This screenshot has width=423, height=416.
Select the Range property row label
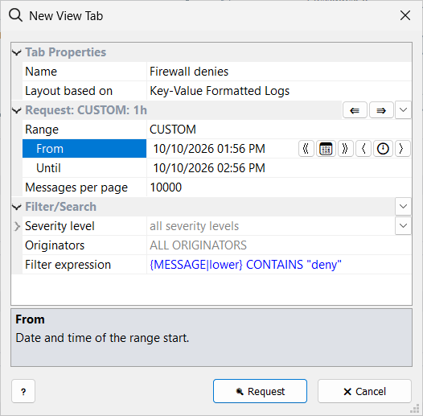(84, 130)
